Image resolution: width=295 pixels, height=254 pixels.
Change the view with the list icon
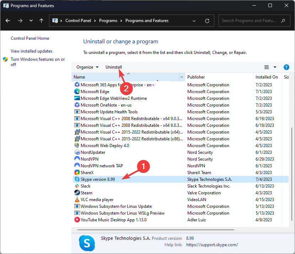[267, 67]
